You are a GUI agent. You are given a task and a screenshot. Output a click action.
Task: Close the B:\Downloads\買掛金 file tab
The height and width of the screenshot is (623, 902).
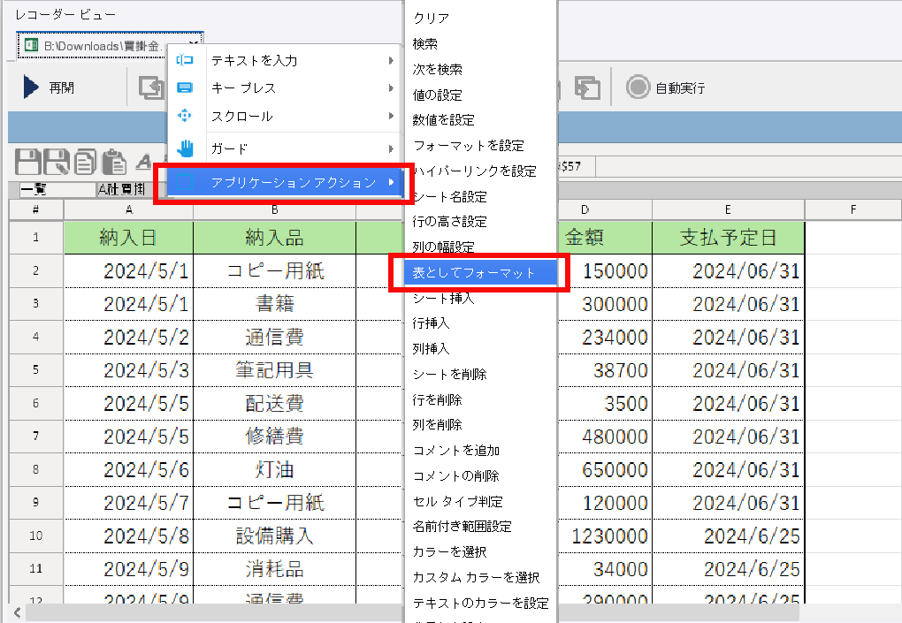[x=194, y=42]
